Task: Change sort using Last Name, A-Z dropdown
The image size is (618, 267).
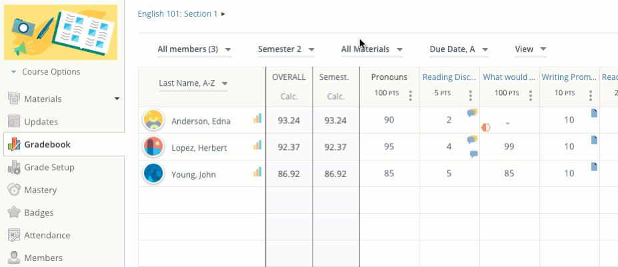Action: coord(193,83)
